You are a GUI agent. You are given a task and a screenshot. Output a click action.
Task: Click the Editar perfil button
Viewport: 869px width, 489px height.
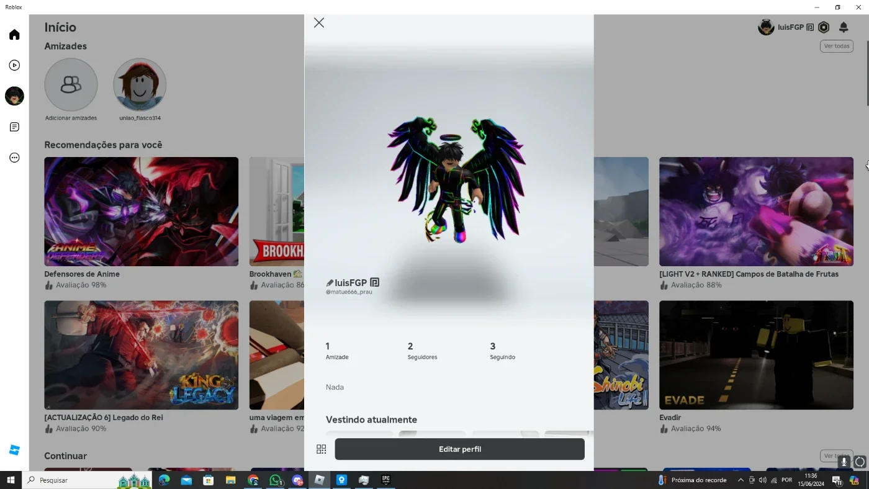(460, 449)
